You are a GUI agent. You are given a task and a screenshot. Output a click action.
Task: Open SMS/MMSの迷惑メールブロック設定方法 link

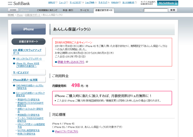tap(30, 87)
